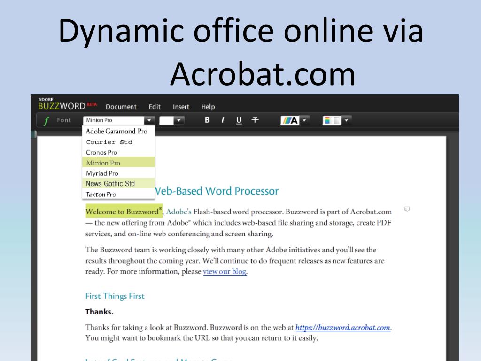The image size is (481, 361).
Task: Click the Font label in toolbar
Action: (64, 120)
